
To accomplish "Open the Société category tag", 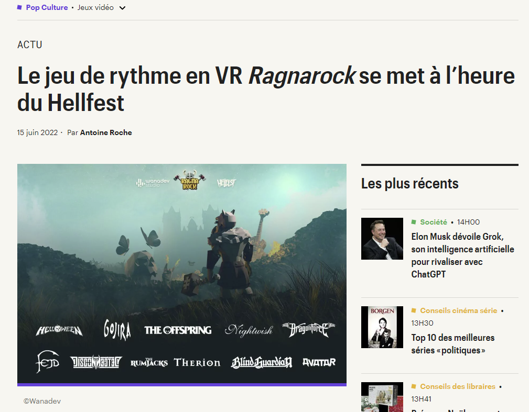I will click(434, 222).
